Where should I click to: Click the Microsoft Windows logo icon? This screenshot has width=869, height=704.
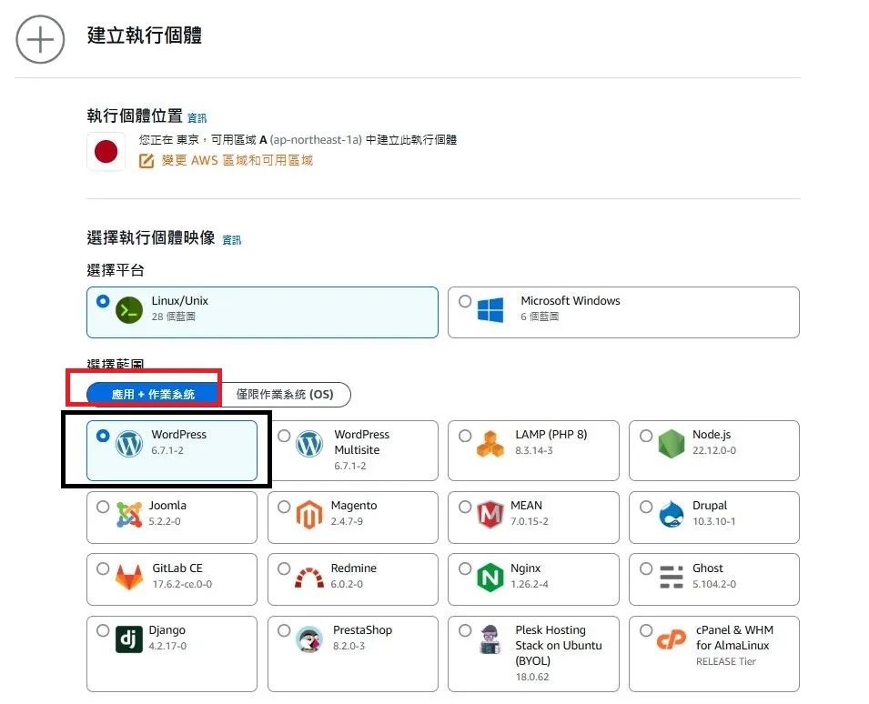(x=490, y=309)
